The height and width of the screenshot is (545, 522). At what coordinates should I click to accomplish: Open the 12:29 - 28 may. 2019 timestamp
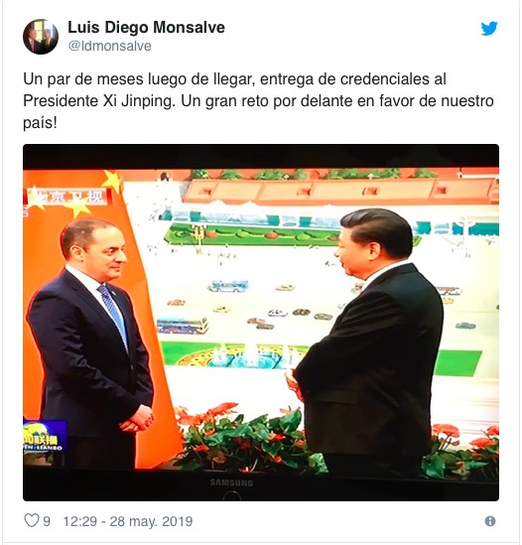[128, 521]
